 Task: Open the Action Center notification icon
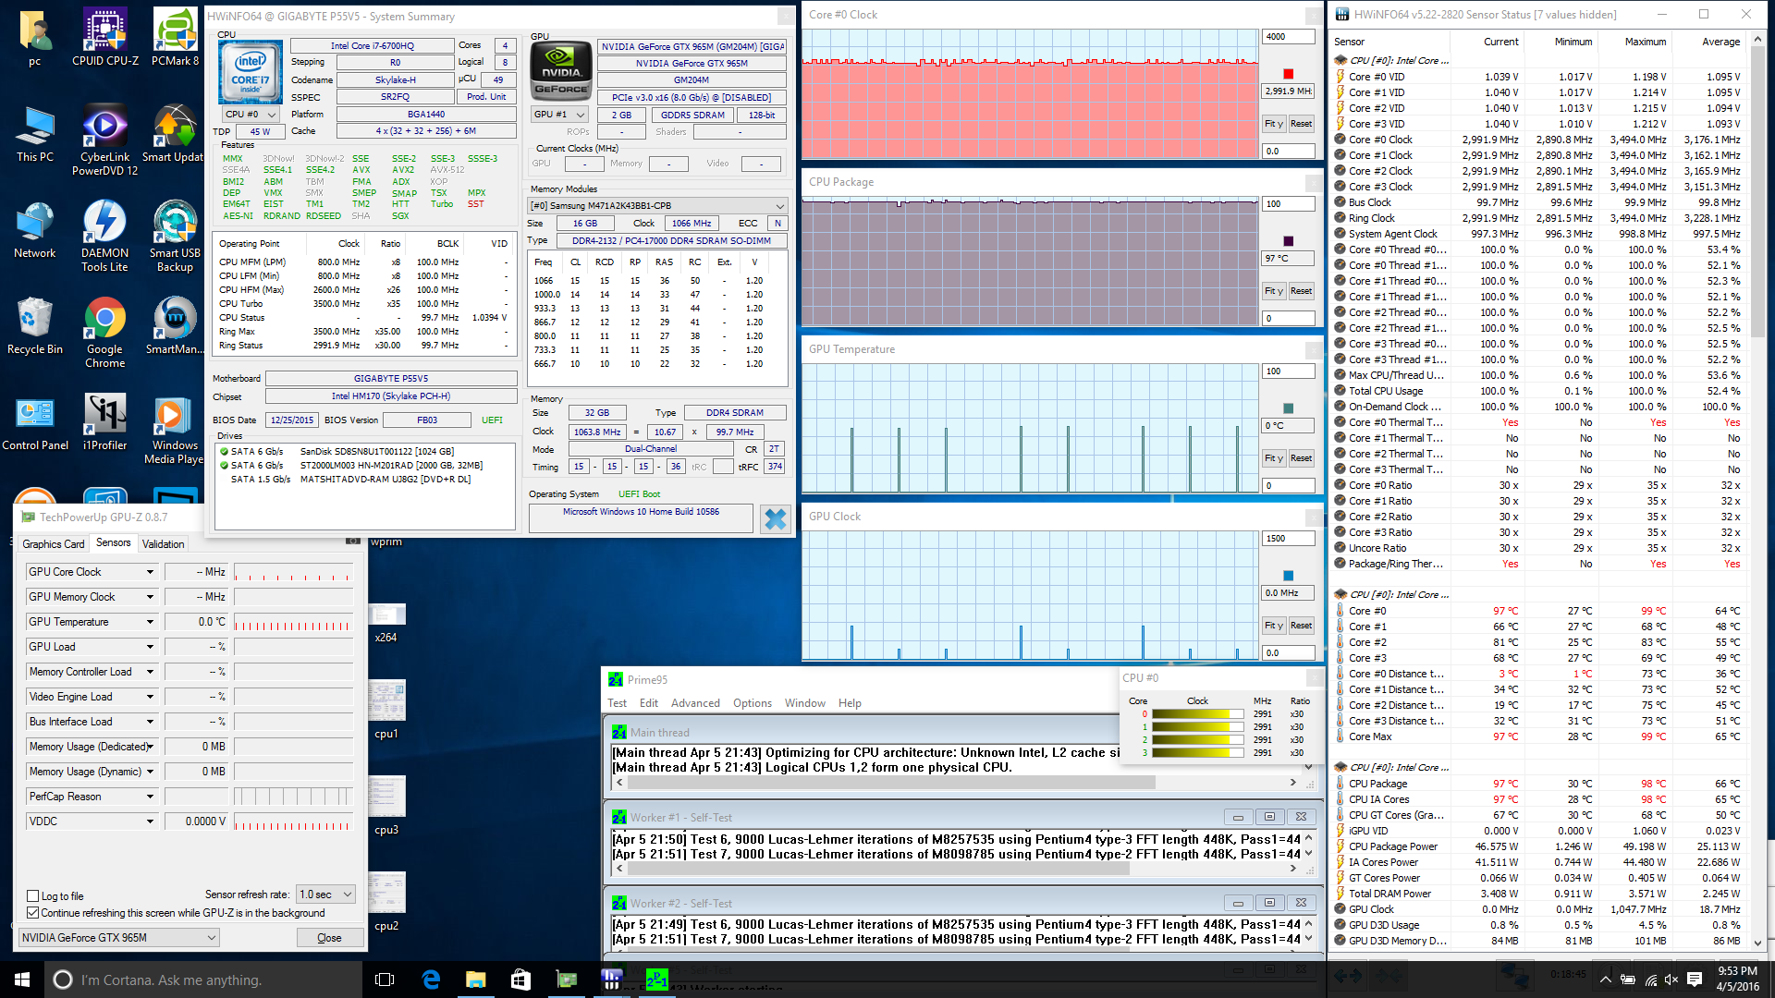point(1695,980)
